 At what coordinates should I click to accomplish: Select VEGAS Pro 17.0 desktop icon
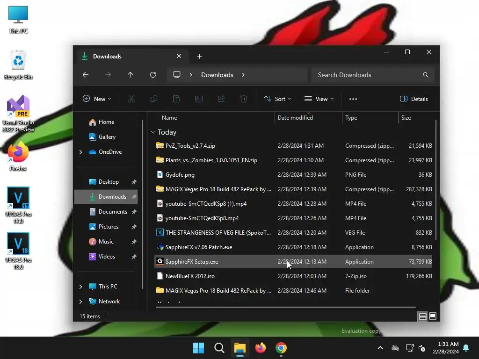point(18,205)
